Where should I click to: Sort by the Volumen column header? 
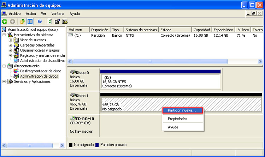(x=78, y=30)
